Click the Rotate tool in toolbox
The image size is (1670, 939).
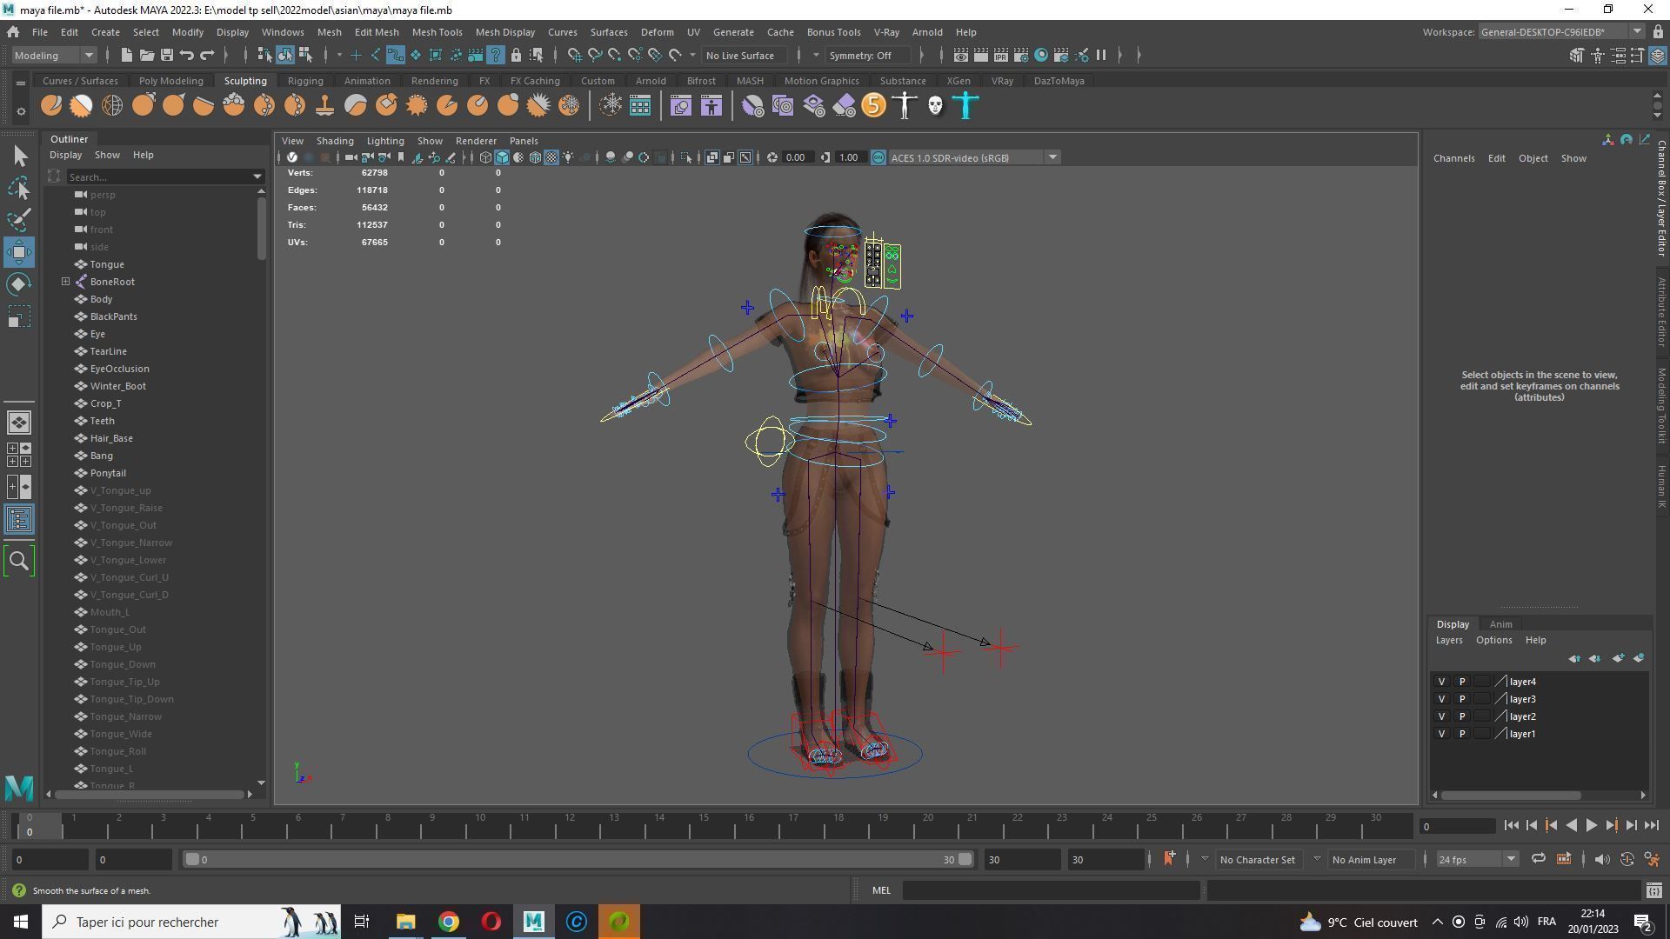tap(19, 284)
